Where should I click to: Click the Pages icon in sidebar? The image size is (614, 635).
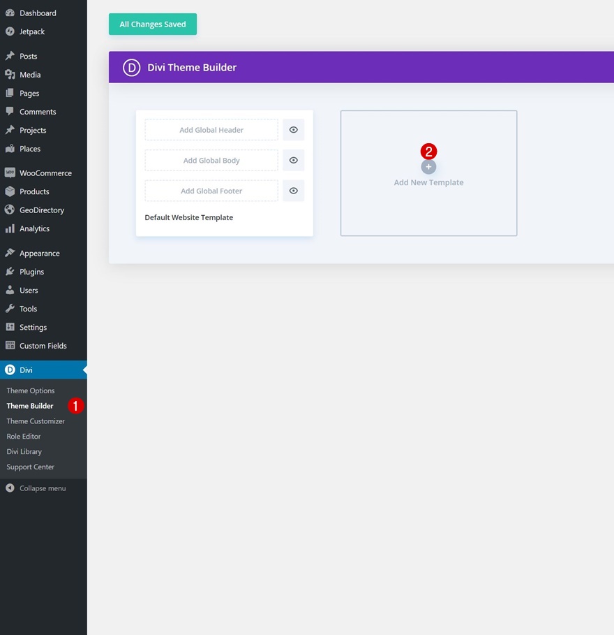[x=10, y=93]
